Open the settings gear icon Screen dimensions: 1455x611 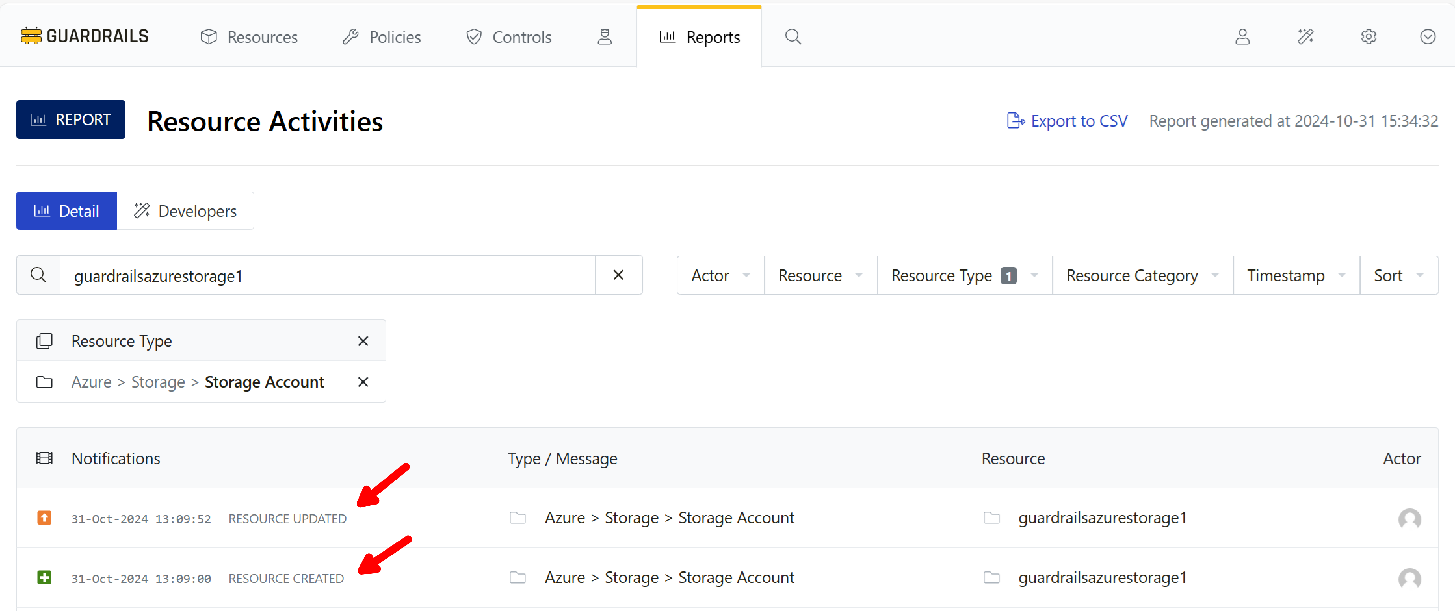[x=1368, y=37]
